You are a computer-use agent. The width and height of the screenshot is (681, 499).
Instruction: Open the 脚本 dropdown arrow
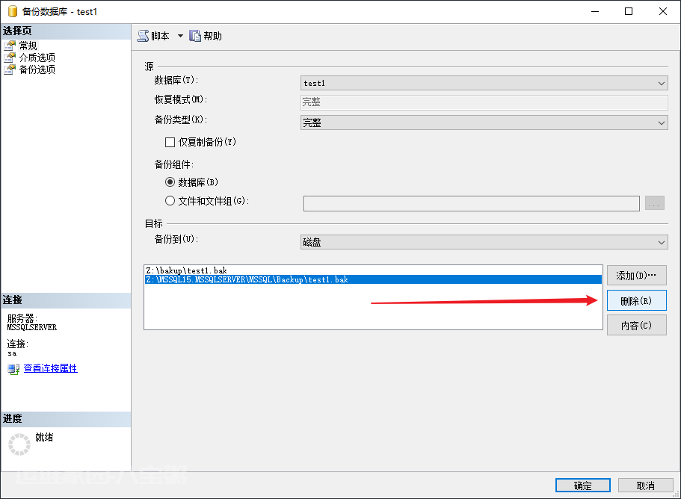(180, 36)
